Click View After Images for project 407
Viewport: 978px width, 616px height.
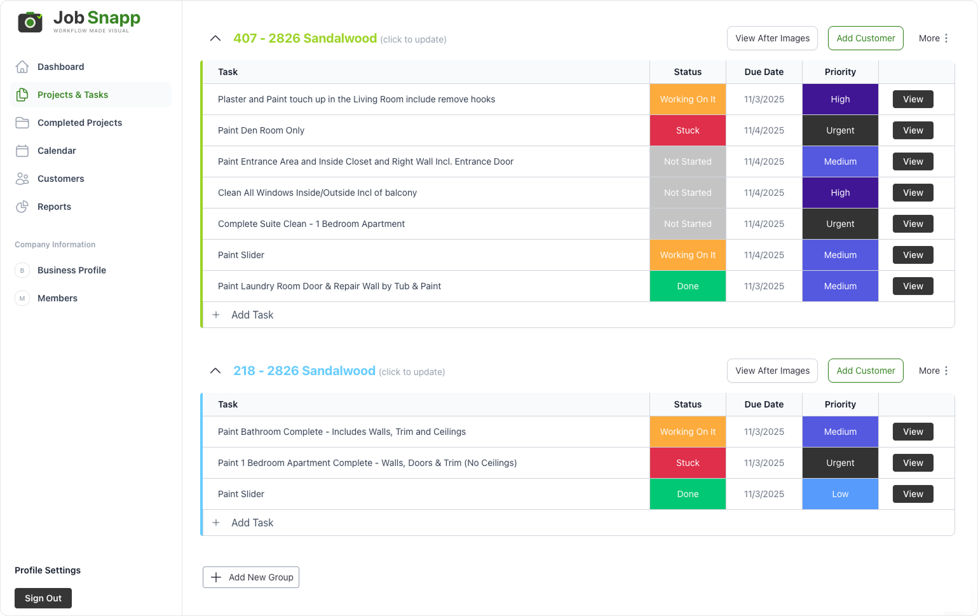[x=772, y=38]
